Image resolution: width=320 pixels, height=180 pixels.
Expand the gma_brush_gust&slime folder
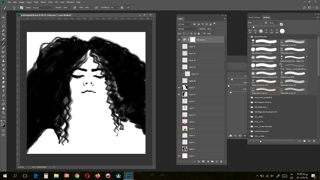[249, 97]
